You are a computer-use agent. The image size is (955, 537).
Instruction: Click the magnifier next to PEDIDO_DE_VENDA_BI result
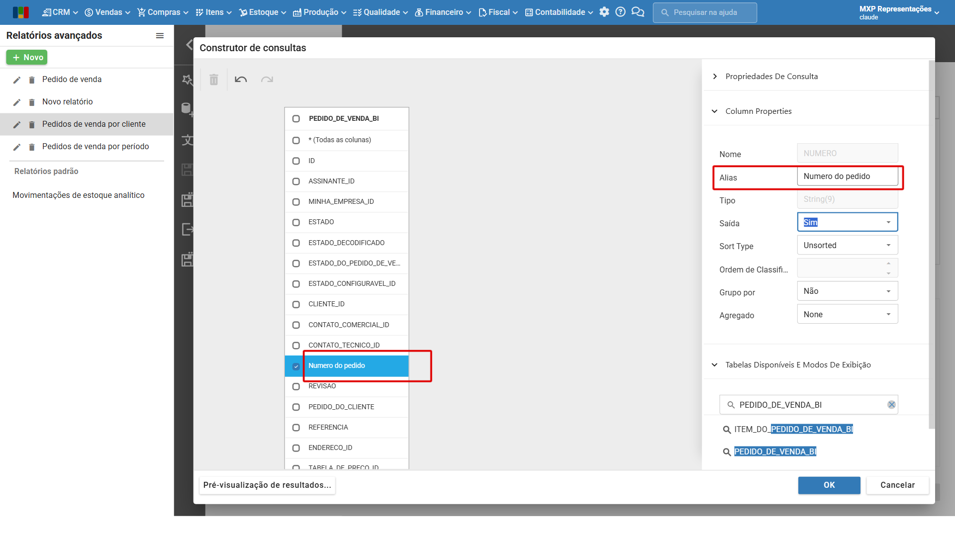727,452
